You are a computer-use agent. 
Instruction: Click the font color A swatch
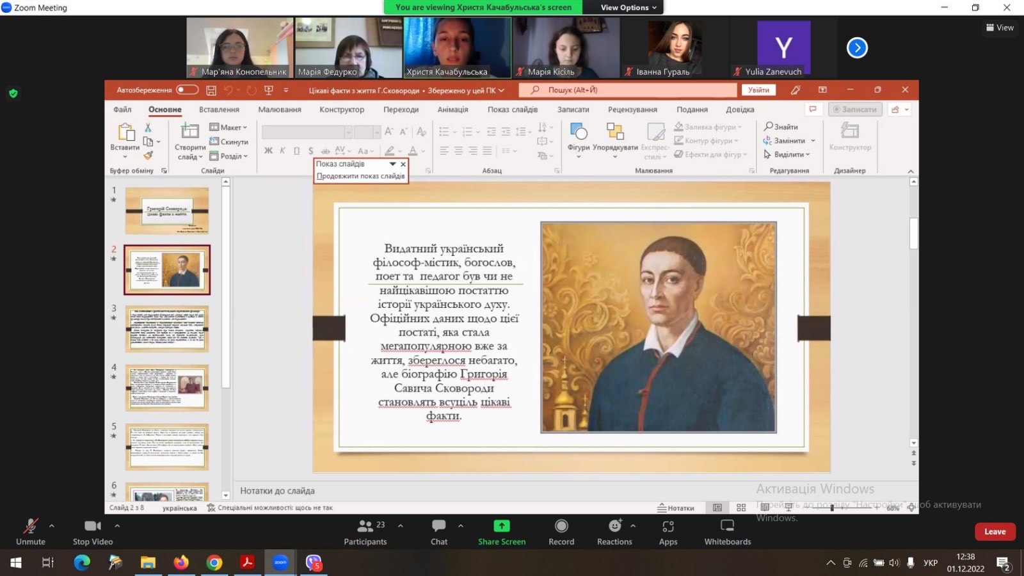pyautogui.click(x=413, y=151)
